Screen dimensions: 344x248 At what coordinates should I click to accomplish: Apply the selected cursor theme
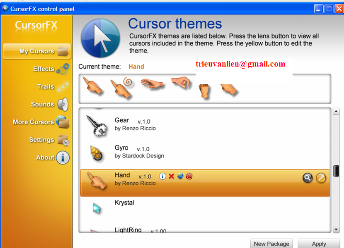319,243
